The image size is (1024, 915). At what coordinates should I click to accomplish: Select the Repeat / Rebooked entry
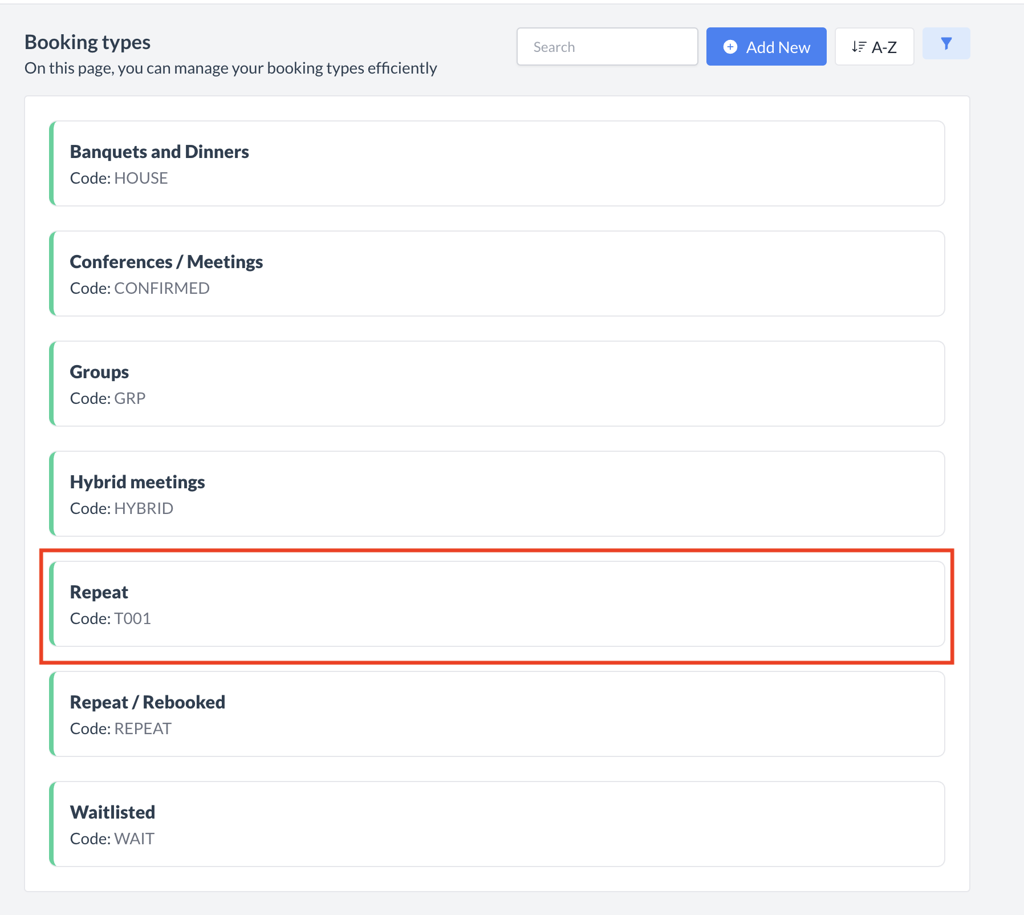click(498, 714)
